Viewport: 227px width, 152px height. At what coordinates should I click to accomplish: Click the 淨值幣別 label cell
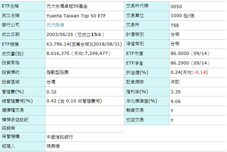147,44
